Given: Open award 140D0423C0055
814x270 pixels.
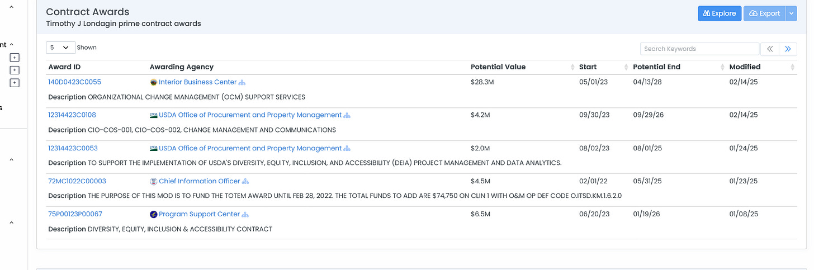Looking at the screenshot, I should pos(74,82).
